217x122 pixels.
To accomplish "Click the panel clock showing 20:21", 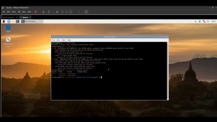I will (214, 21).
